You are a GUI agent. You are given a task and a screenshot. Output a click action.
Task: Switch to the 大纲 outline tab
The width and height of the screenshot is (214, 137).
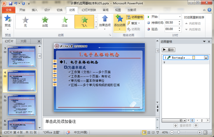click(23, 41)
